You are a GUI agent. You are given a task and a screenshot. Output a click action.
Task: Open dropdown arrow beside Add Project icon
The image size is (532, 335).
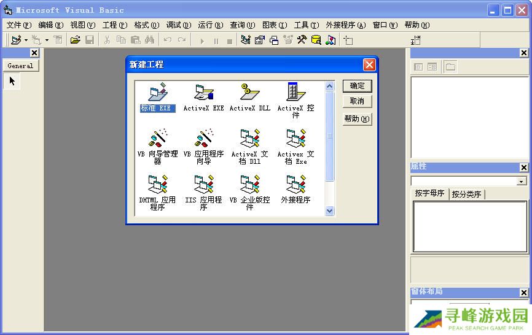click(26, 40)
